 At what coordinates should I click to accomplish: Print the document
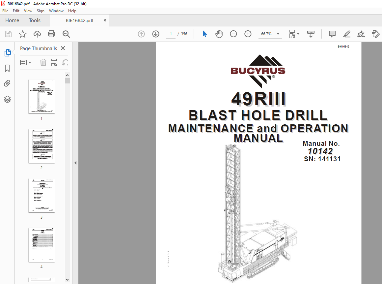tap(51, 34)
